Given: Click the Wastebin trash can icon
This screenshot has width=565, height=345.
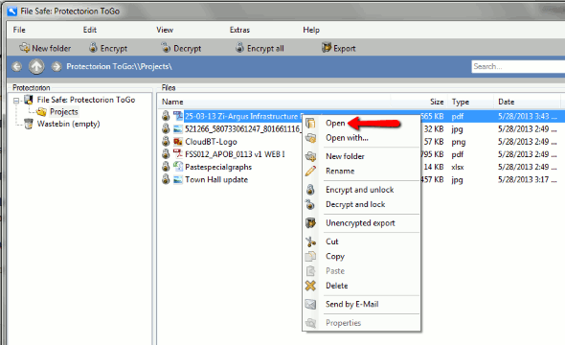Looking at the screenshot, I should 29,124.
